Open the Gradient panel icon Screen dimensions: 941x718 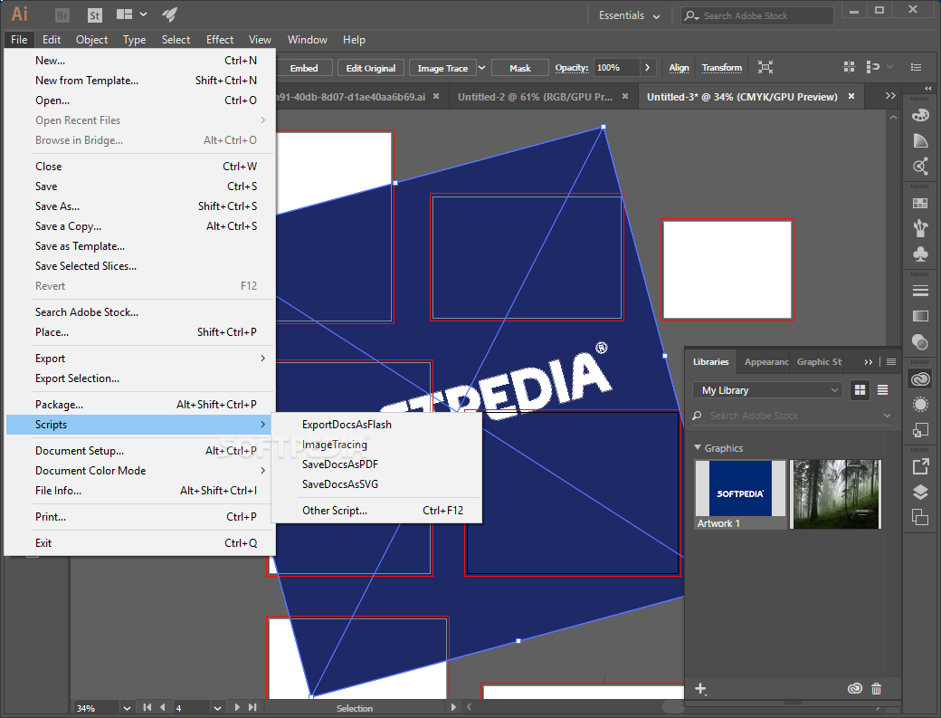tap(920, 316)
